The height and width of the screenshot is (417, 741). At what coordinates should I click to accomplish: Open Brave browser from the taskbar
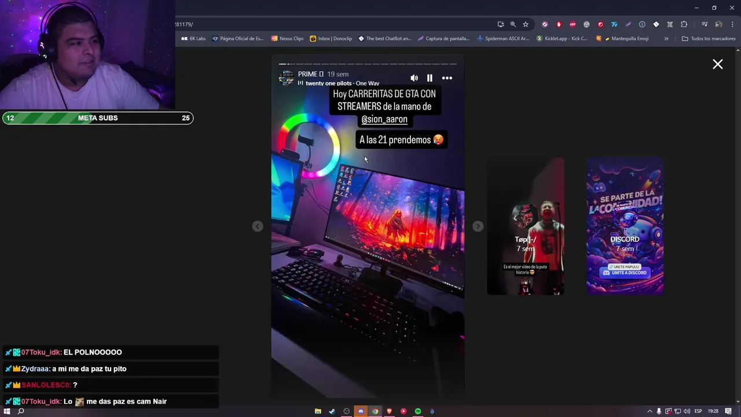coord(389,411)
